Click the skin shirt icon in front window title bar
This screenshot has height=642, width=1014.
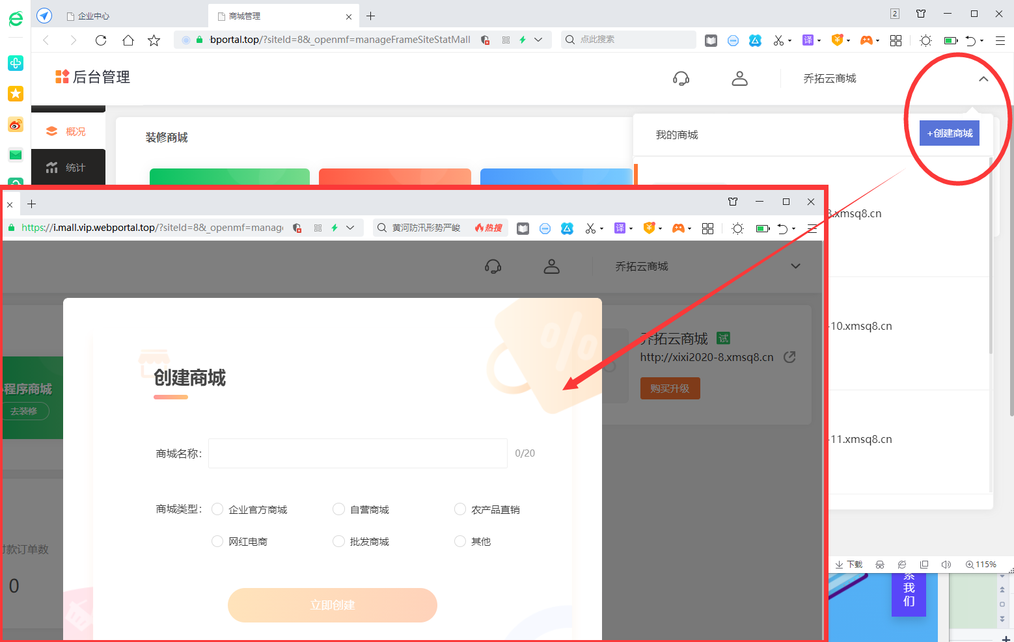pyautogui.click(x=733, y=202)
